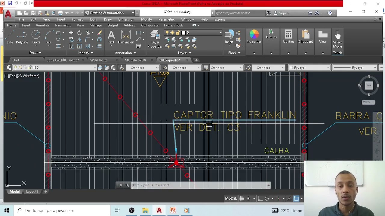Expand the Layers panel
The image size is (385, 216).
(185, 53)
